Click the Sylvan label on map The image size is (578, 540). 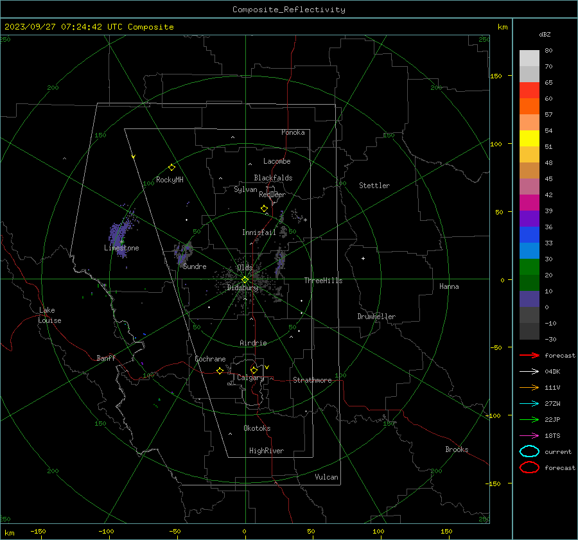click(245, 189)
